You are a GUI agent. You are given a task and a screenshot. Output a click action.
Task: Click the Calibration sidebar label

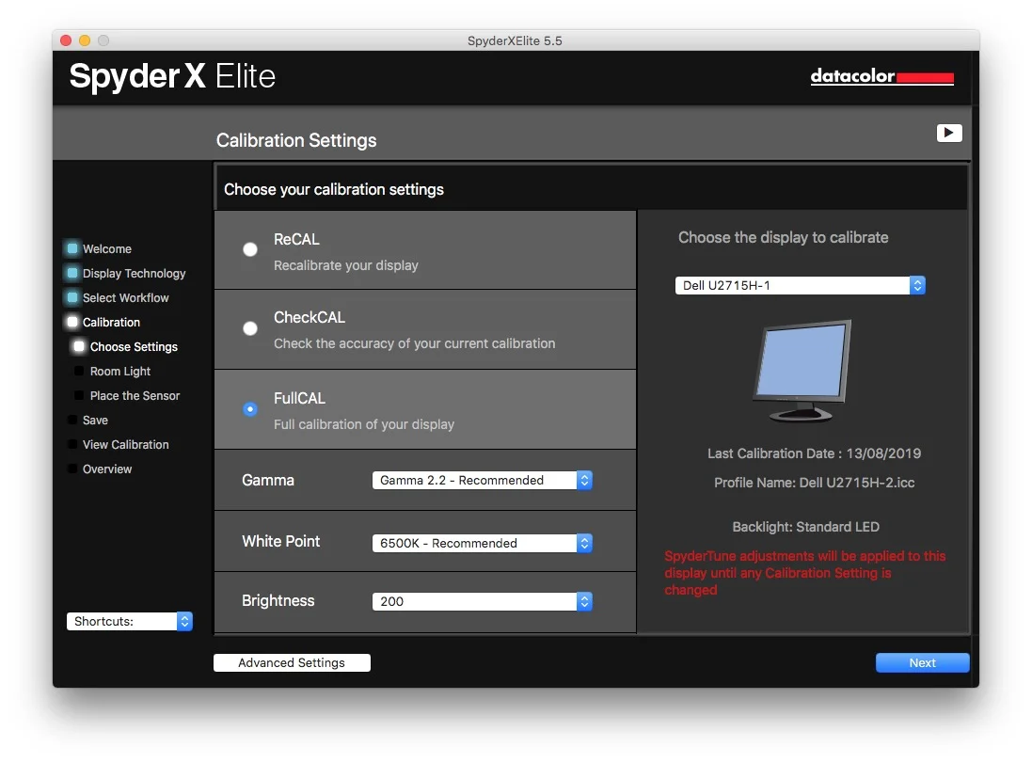coord(111,322)
